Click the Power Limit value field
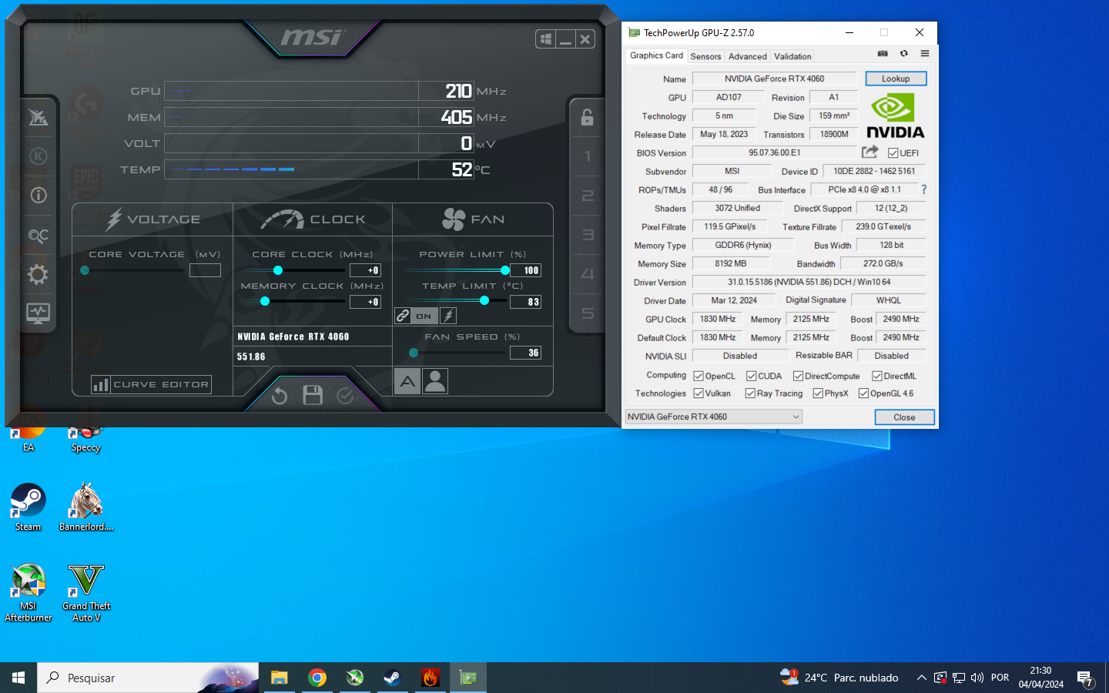The height and width of the screenshot is (693, 1109). [x=526, y=270]
